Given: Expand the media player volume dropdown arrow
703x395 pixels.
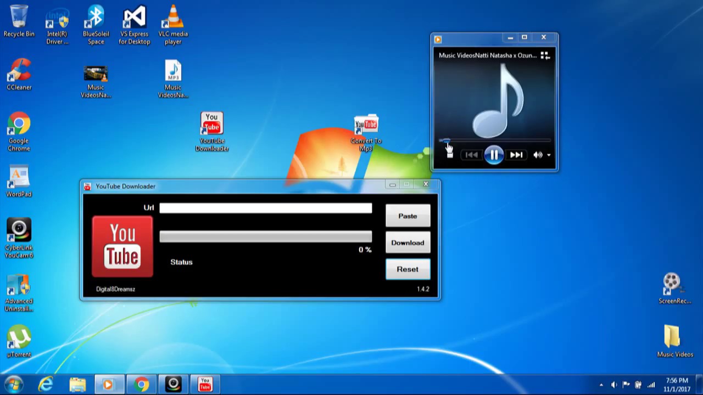Looking at the screenshot, I should (x=548, y=155).
